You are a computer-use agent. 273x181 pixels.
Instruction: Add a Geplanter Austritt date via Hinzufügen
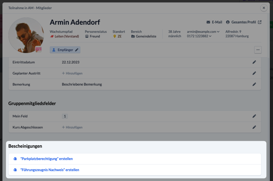point(72,73)
